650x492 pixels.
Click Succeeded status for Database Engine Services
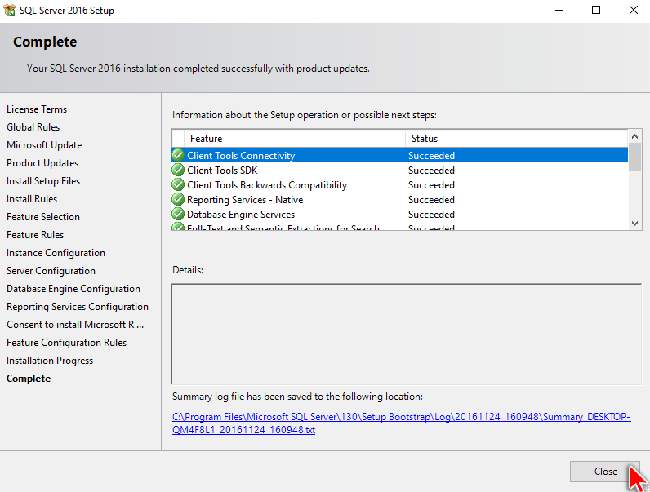click(x=431, y=214)
